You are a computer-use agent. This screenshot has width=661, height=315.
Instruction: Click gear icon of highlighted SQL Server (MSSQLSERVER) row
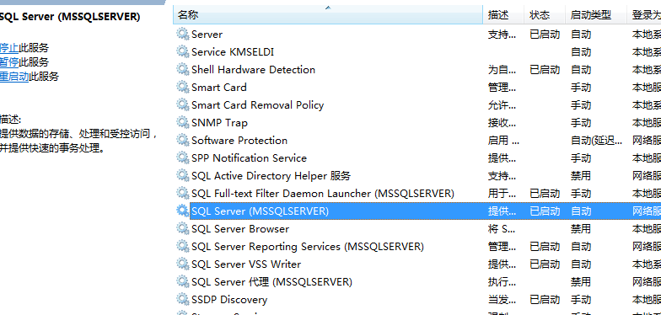182,211
